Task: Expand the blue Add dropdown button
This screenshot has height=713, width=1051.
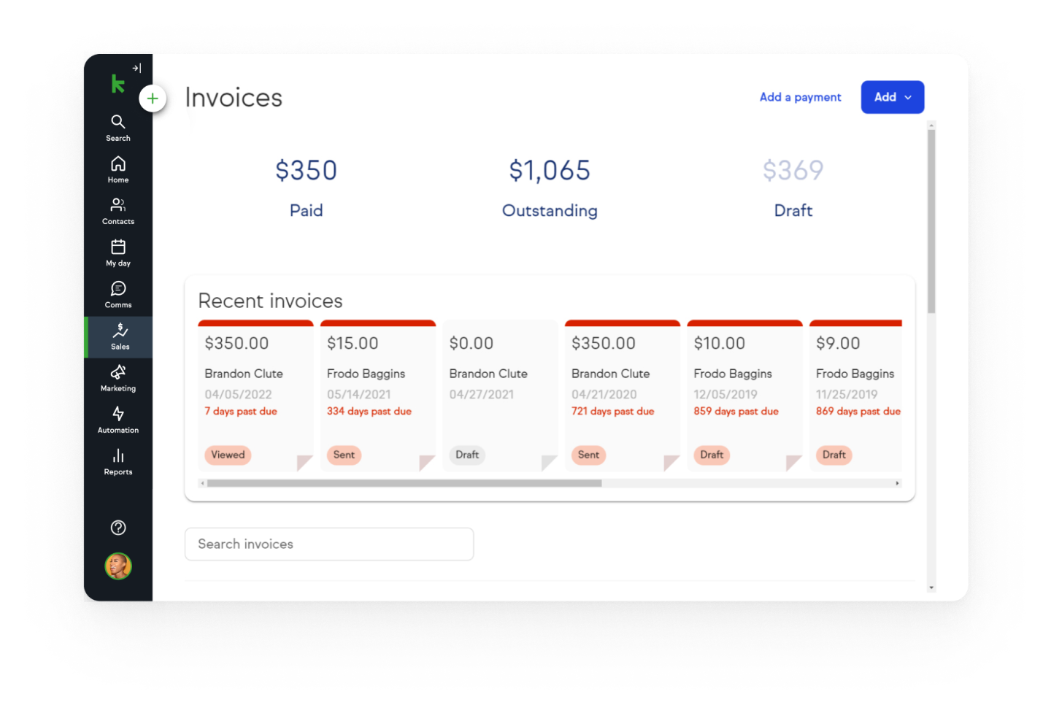Action: tap(892, 97)
